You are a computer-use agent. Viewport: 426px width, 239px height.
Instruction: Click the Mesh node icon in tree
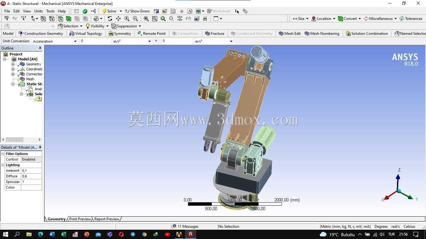pyautogui.click(x=22, y=79)
